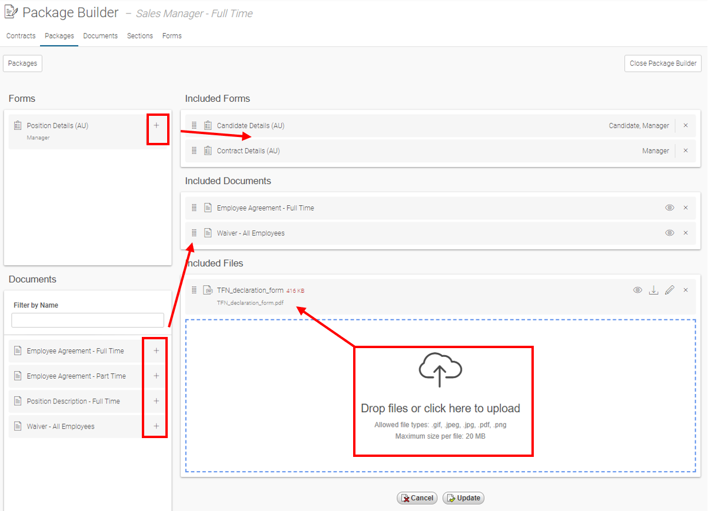Viewport: 708px width, 511px height.
Task: Cancel the package changes
Action: [417, 498]
